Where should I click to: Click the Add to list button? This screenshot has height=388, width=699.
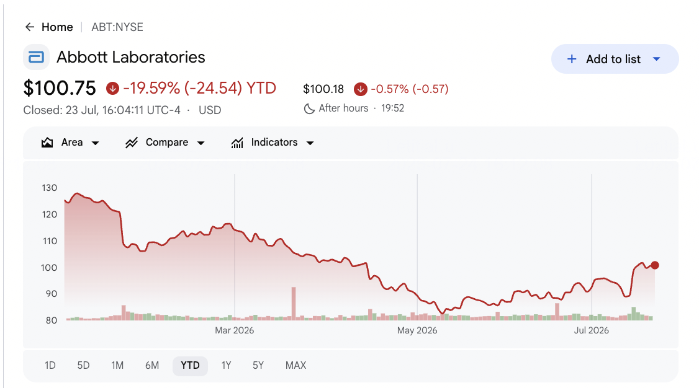tap(615, 59)
